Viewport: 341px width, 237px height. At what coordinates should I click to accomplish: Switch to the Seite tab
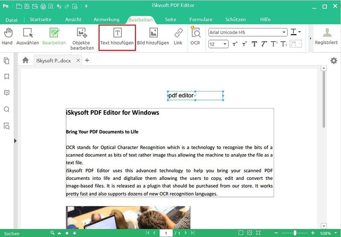click(x=170, y=20)
